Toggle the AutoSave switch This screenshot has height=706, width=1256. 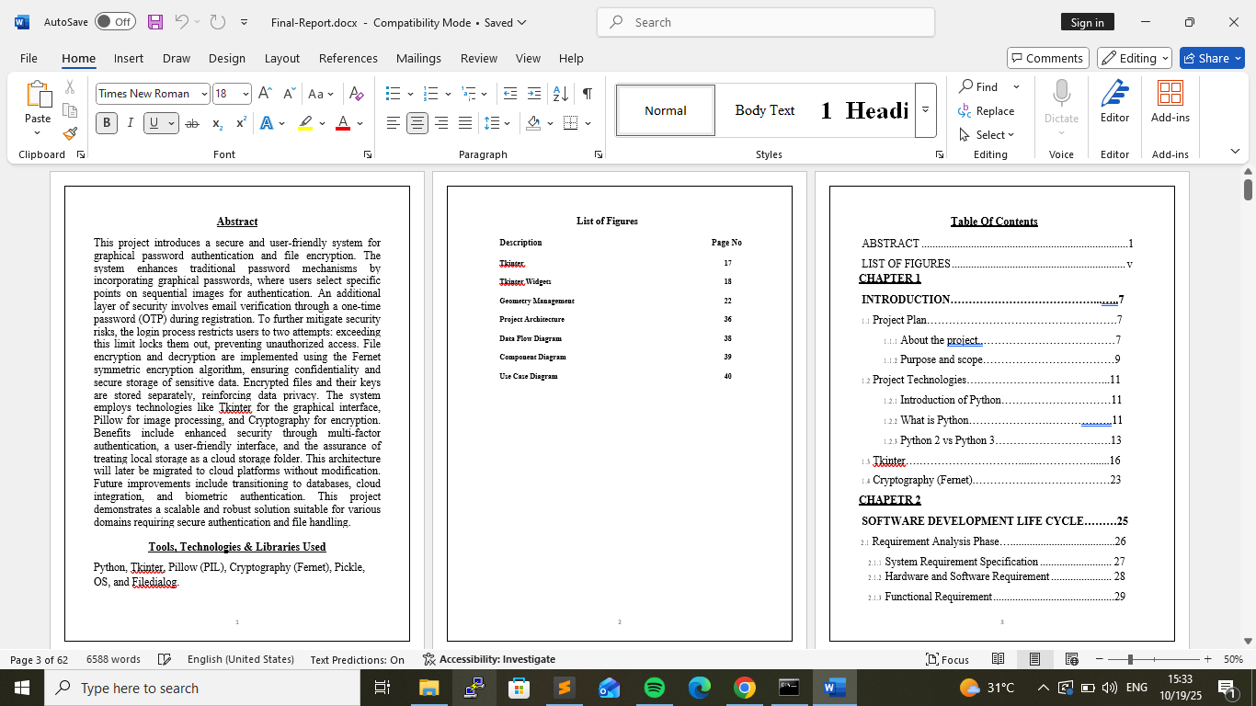pyautogui.click(x=115, y=22)
